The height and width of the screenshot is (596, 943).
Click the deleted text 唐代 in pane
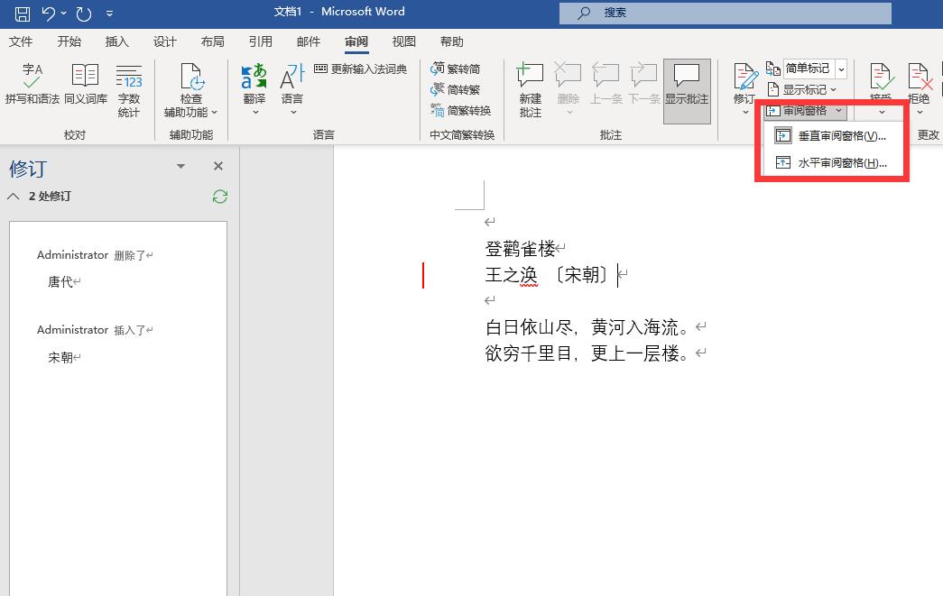[60, 282]
